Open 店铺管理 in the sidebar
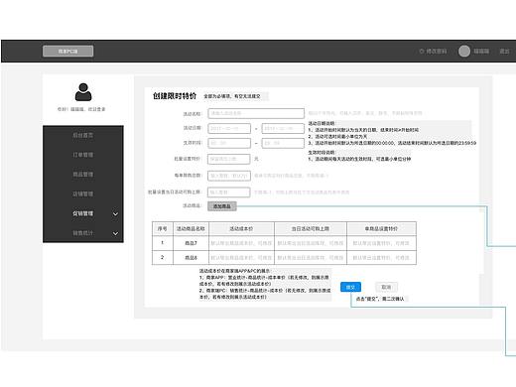 tap(83, 193)
